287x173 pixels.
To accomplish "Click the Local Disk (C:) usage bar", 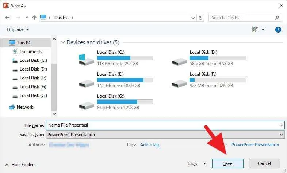I will (125, 58).
